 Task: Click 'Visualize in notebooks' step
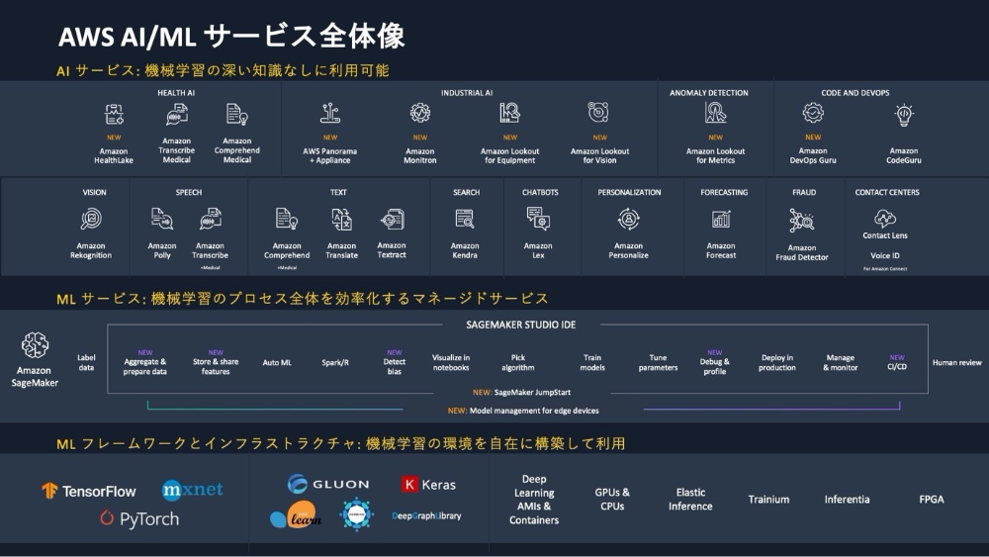click(451, 363)
